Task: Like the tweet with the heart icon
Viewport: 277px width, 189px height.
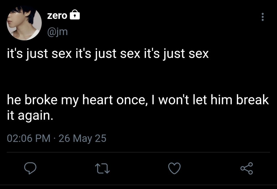Action: point(175,168)
